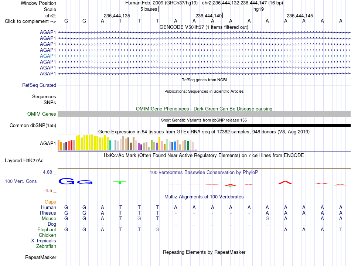Viewport: 351px width, 266px height.
Task: Click the 236,444,140 ruler position label
Action: pos(208,16)
